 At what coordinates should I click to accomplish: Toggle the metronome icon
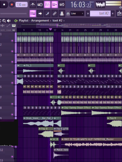[33, 4]
